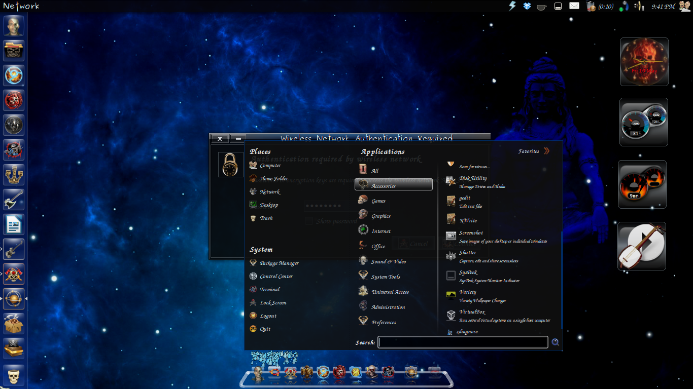Open the golden eagle bottom dock icon
The width and height of the screenshot is (693, 389).
[307, 373]
